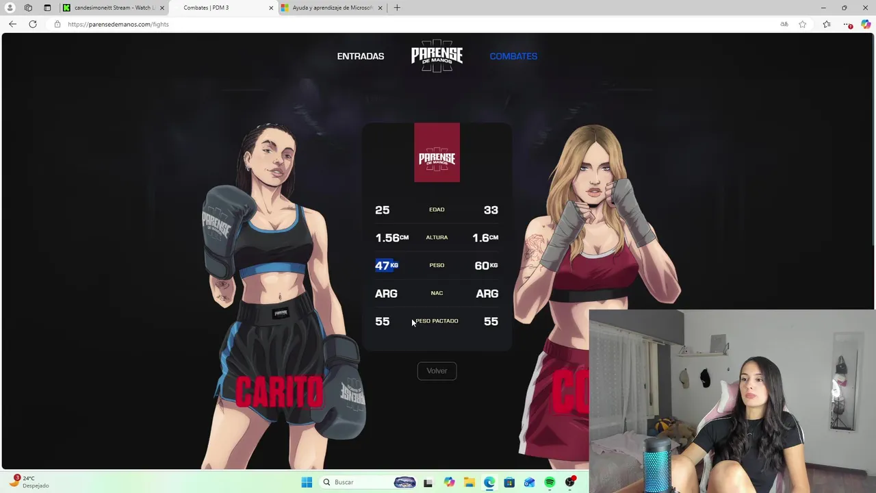Open Outlook from the taskbar
Viewport: 876px width, 493px height.
click(x=529, y=482)
